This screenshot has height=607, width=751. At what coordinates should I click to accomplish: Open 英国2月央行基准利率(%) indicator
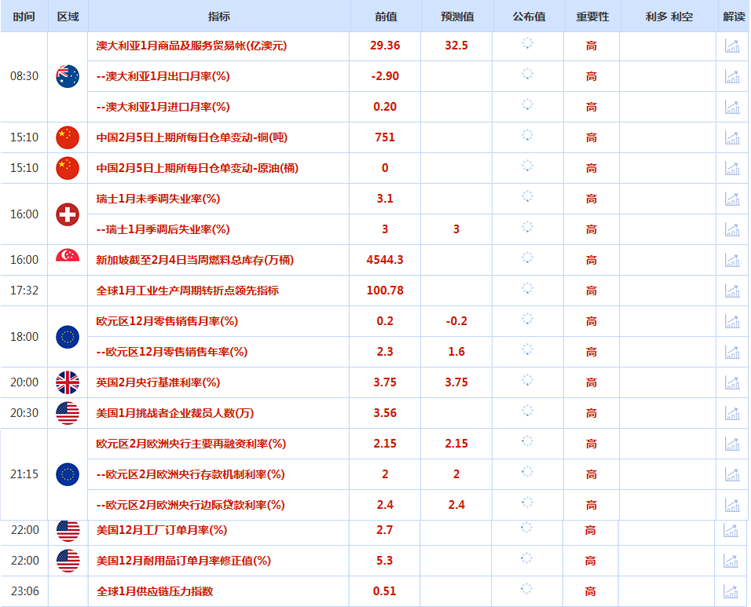pos(158,382)
